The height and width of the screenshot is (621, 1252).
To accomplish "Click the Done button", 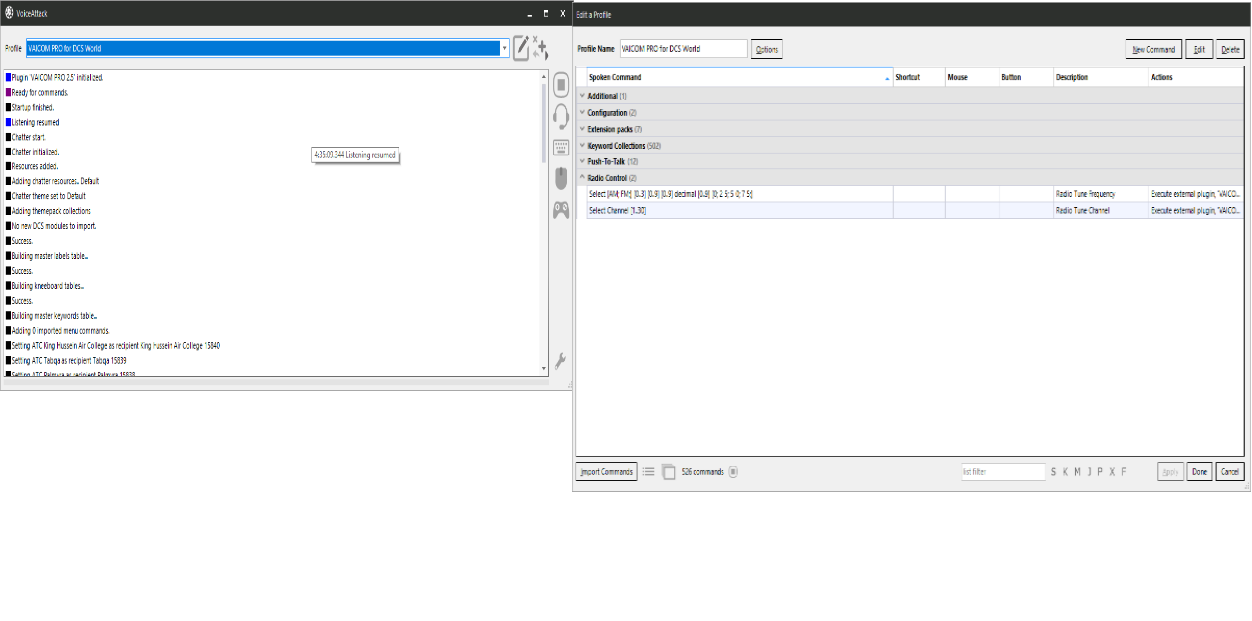I will click(x=1199, y=472).
